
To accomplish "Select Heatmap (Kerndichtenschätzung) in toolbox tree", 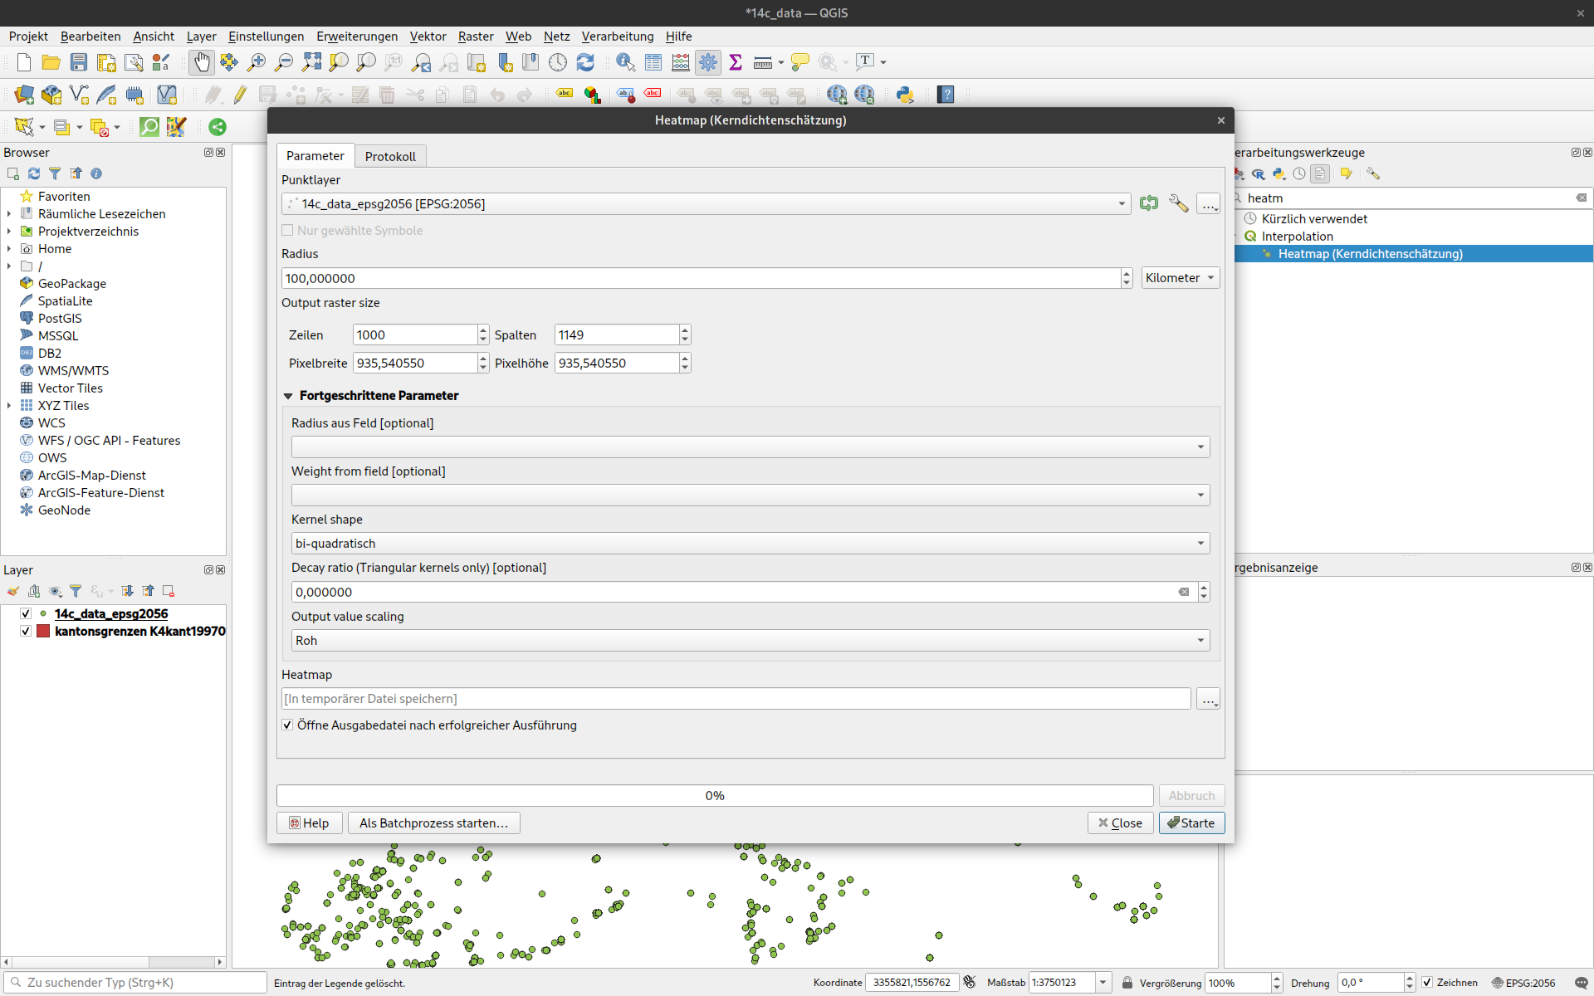I will click(1371, 254).
